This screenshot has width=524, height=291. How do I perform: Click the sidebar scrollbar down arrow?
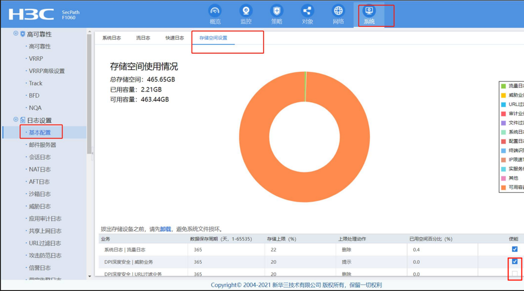(x=90, y=277)
